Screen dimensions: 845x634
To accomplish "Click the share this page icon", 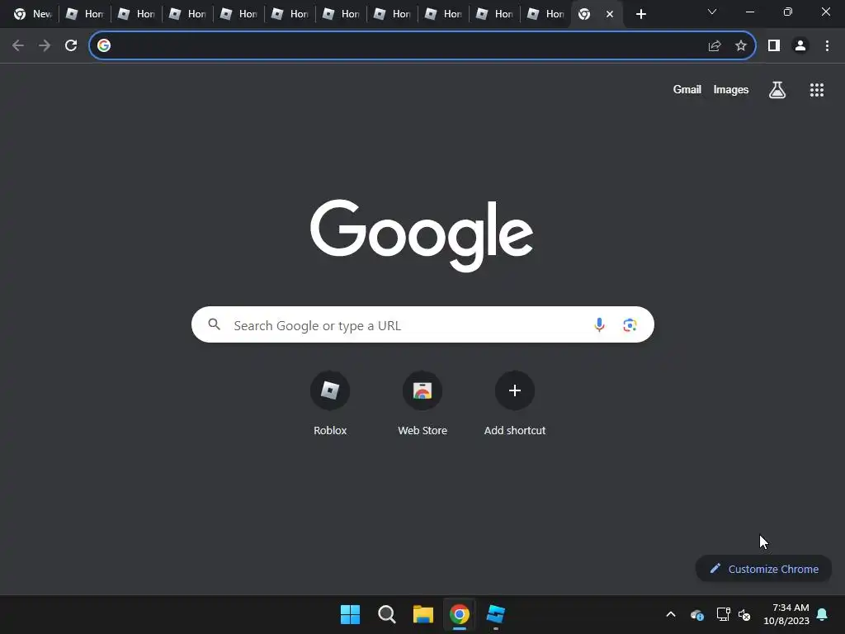I will point(715,46).
